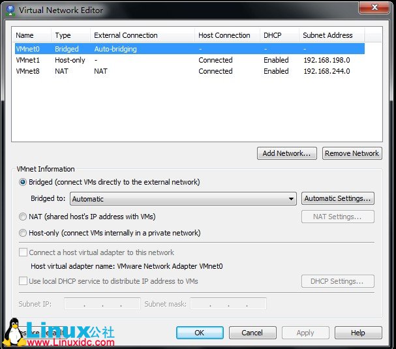Click the Remove Network button
Image resolution: width=396 pixels, height=349 pixels.
(x=352, y=153)
